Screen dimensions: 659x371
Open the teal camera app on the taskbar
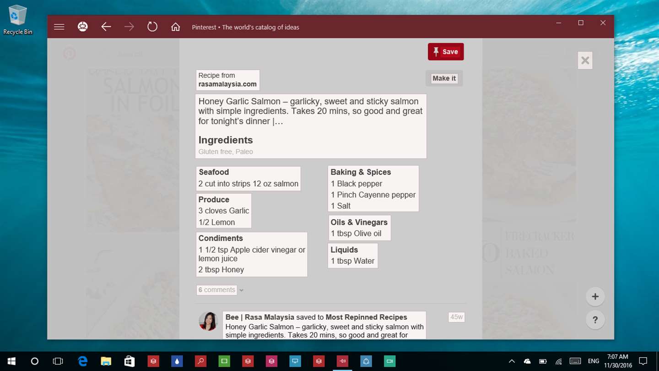[390, 361]
